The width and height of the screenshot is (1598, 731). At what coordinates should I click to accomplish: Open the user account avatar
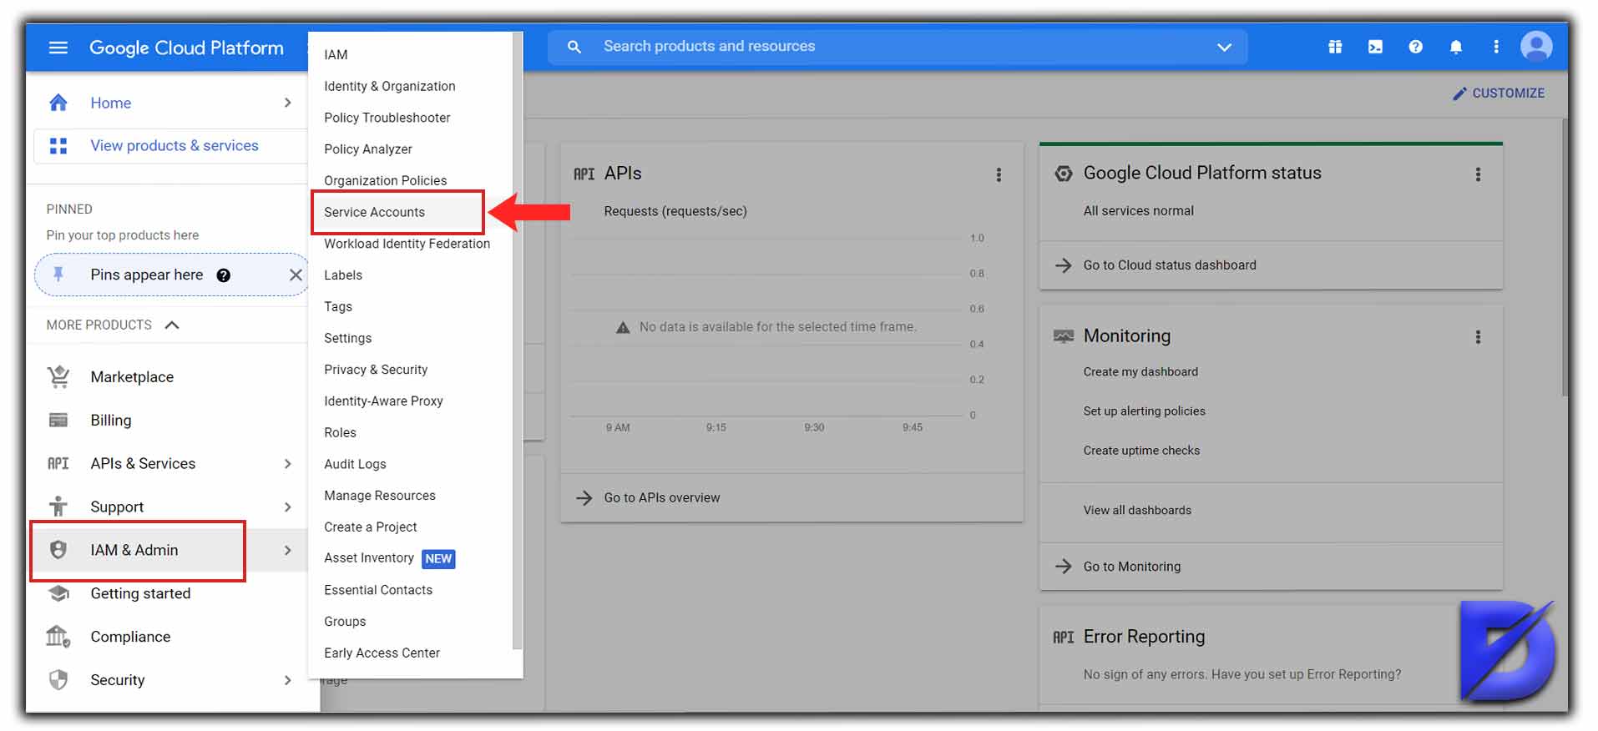(x=1536, y=46)
